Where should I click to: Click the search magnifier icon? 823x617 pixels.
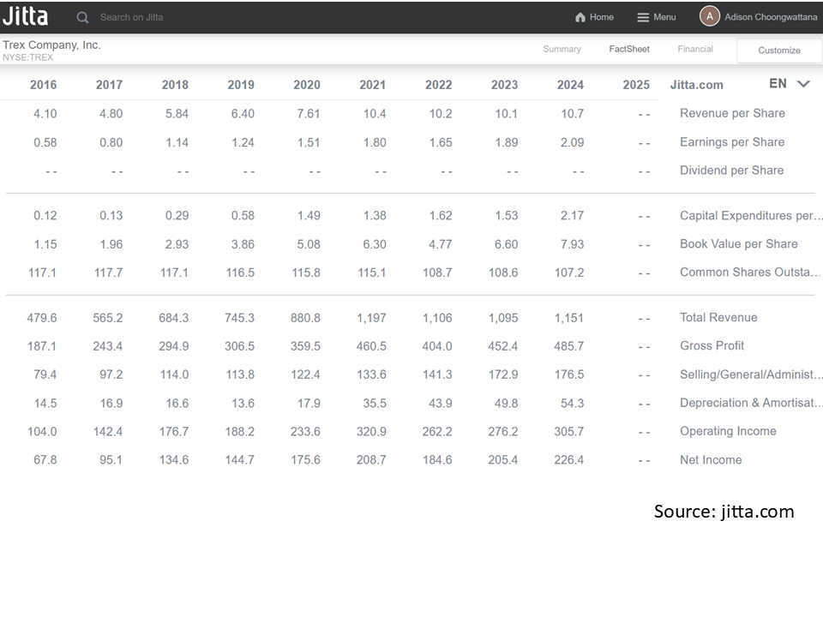click(82, 17)
